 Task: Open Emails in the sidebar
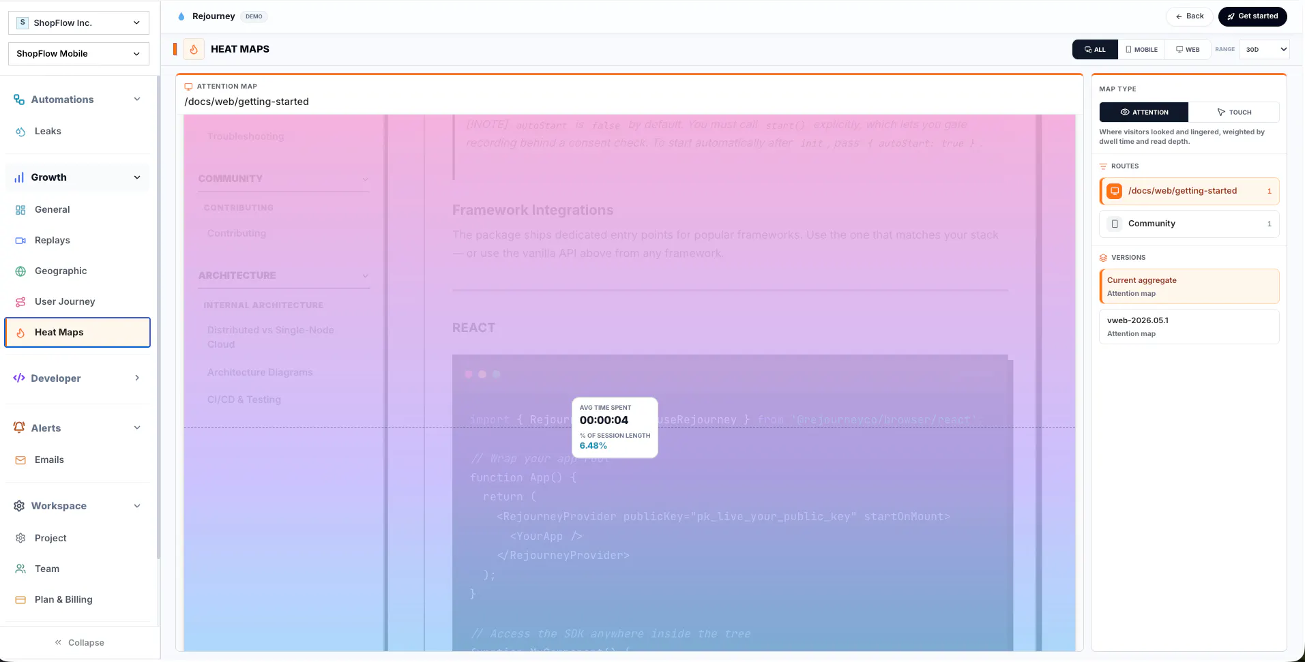[78, 460]
